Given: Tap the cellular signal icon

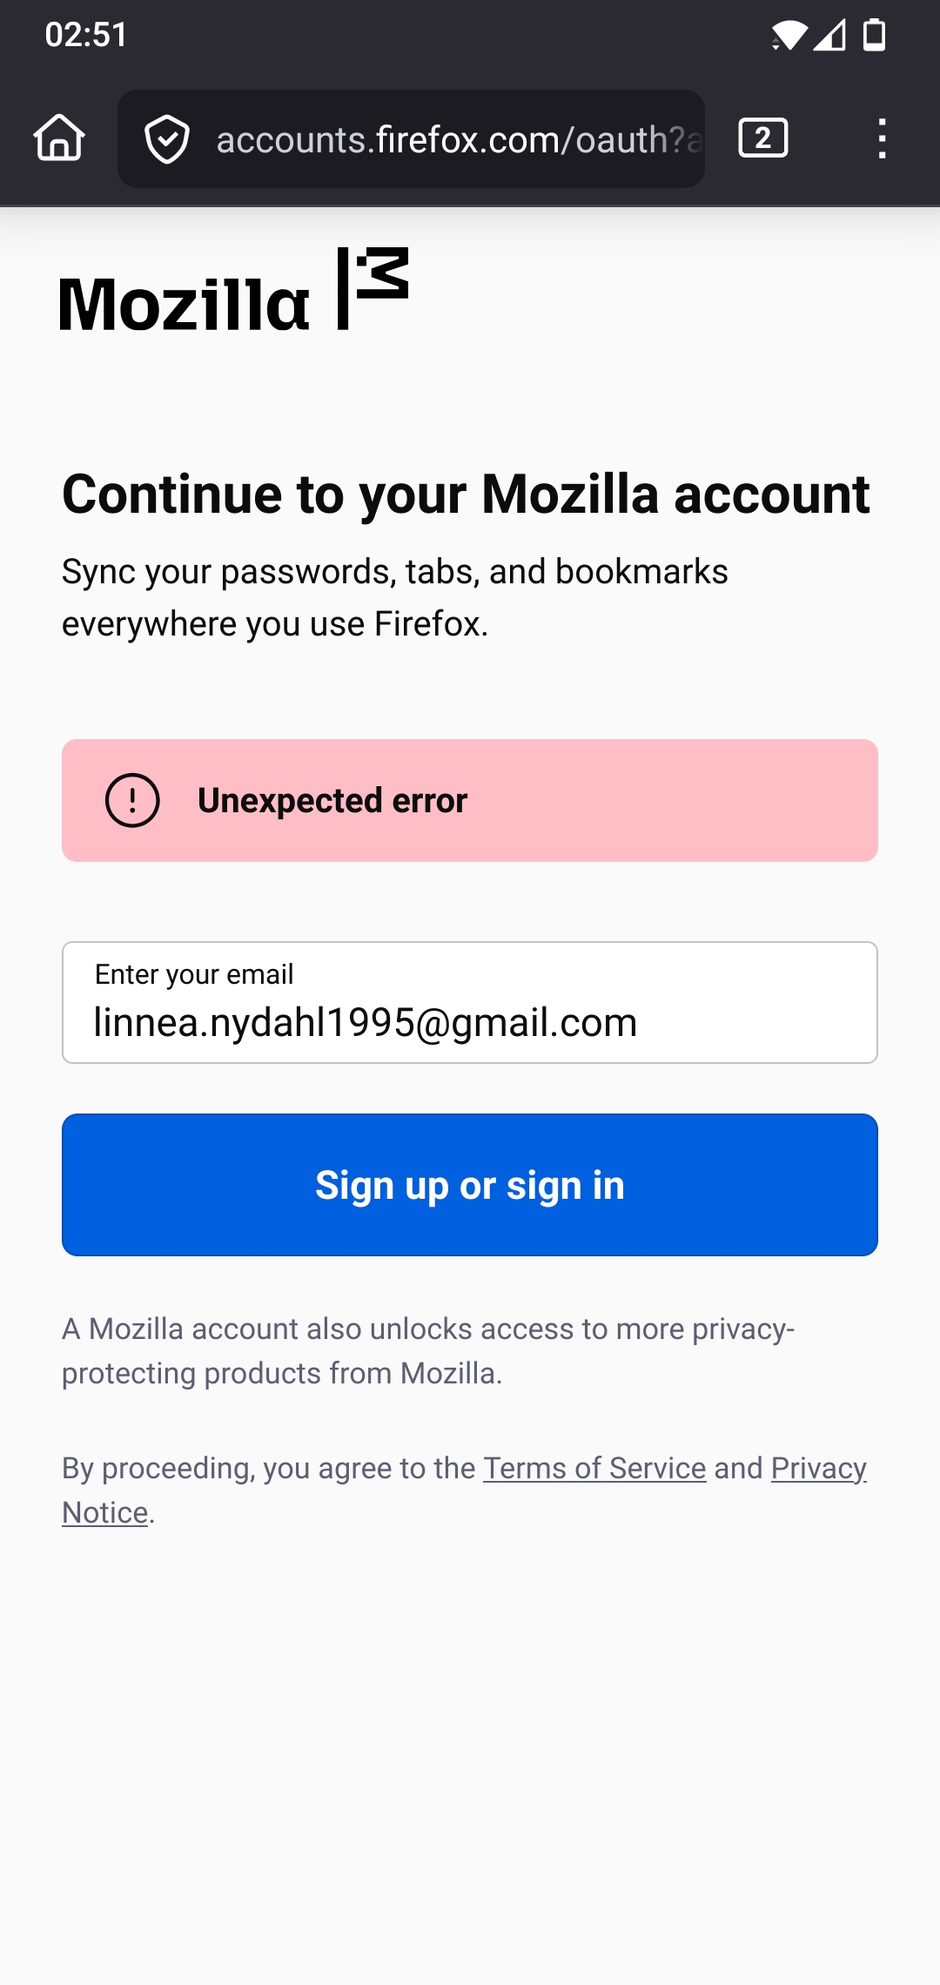Looking at the screenshot, I should tap(829, 36).
